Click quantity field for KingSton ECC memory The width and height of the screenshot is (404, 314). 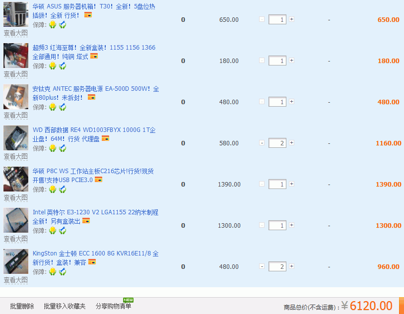277,266
